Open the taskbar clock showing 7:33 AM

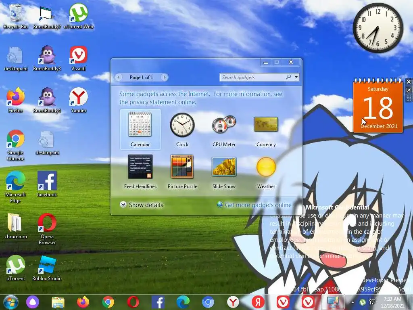click(392, 302)
